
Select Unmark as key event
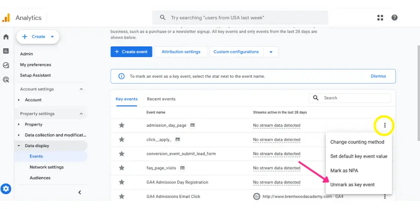(352, 185)
